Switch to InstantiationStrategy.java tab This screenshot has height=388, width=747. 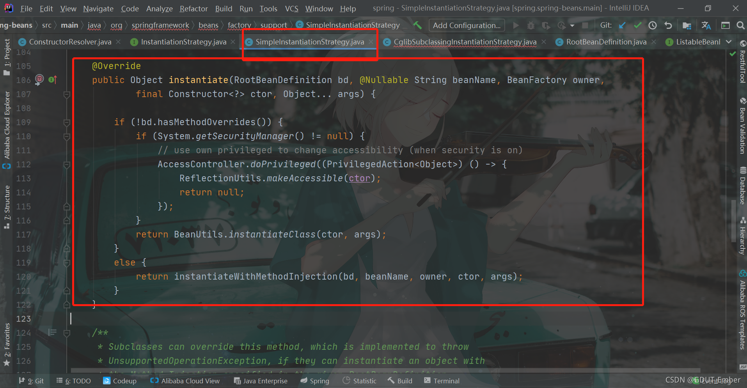point(183,42)
